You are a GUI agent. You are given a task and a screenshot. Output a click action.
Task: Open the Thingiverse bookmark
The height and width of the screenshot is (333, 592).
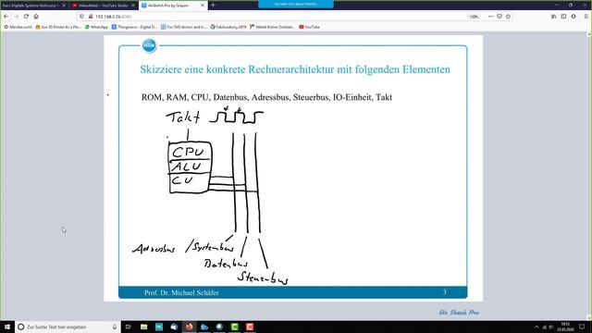[x=134, y=27]
